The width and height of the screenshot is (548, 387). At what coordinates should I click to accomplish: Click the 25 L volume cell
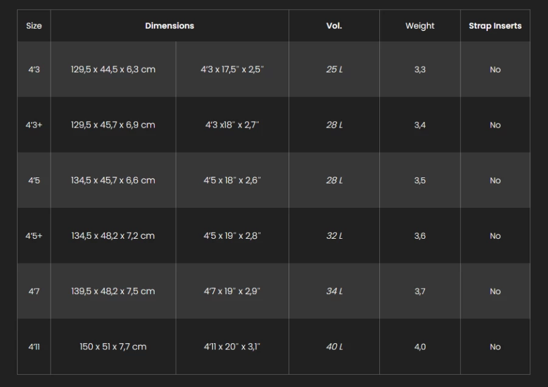point(334,69)
